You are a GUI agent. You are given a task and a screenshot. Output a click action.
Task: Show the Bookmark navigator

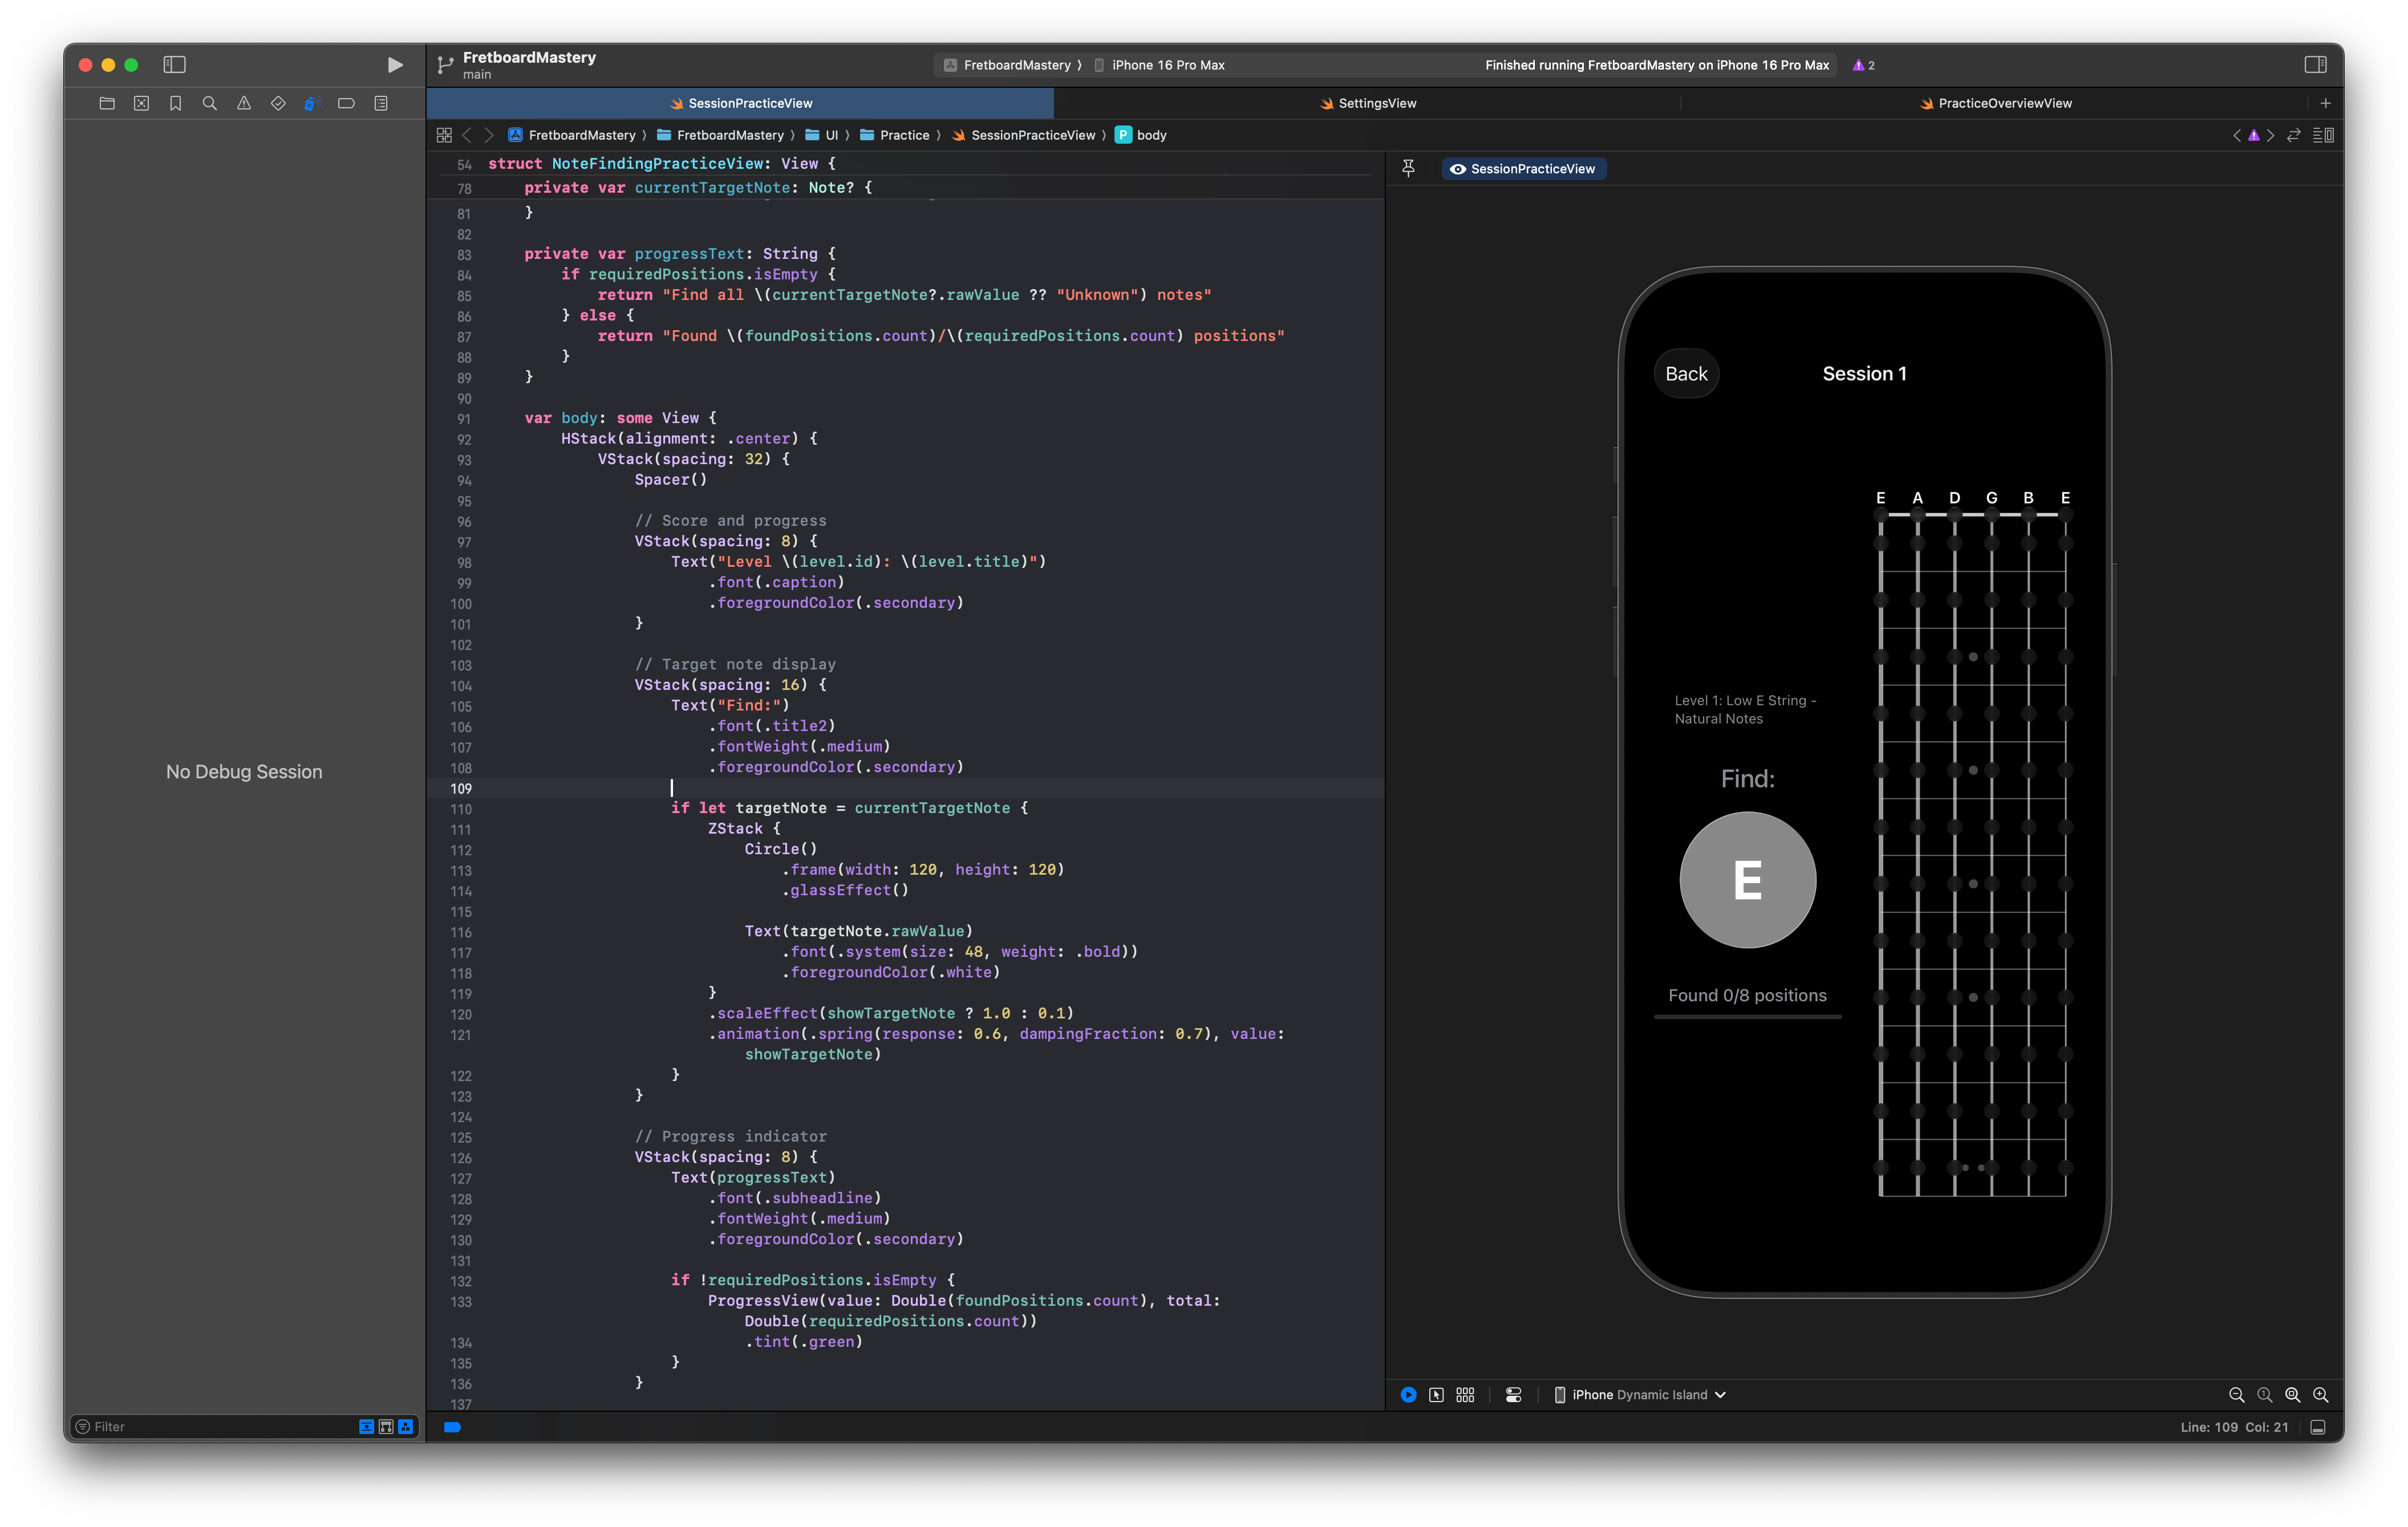tap(176, 103)
